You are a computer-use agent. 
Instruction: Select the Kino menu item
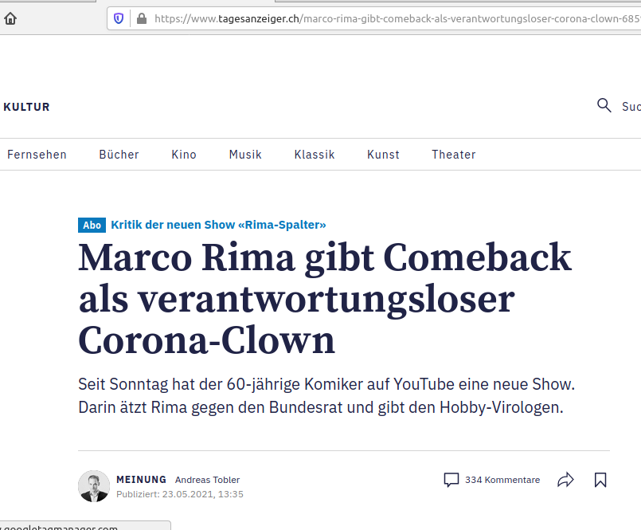(184, 155)
